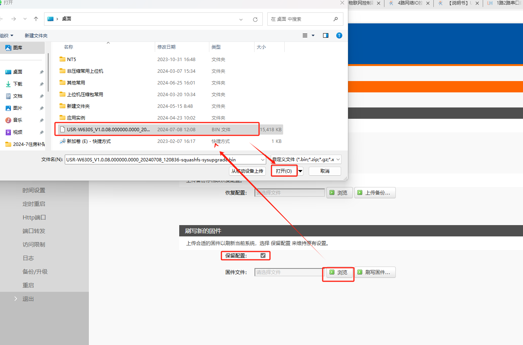Unpin Downloads from quick access

coord(41,84)
